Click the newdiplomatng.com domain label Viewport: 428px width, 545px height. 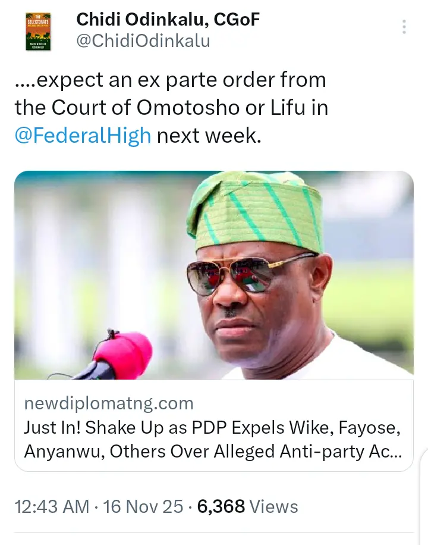click(x=109, y=403)
